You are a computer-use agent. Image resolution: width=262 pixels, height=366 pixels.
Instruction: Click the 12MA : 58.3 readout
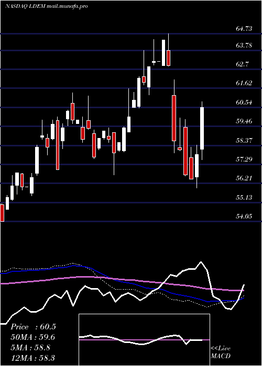32,358
